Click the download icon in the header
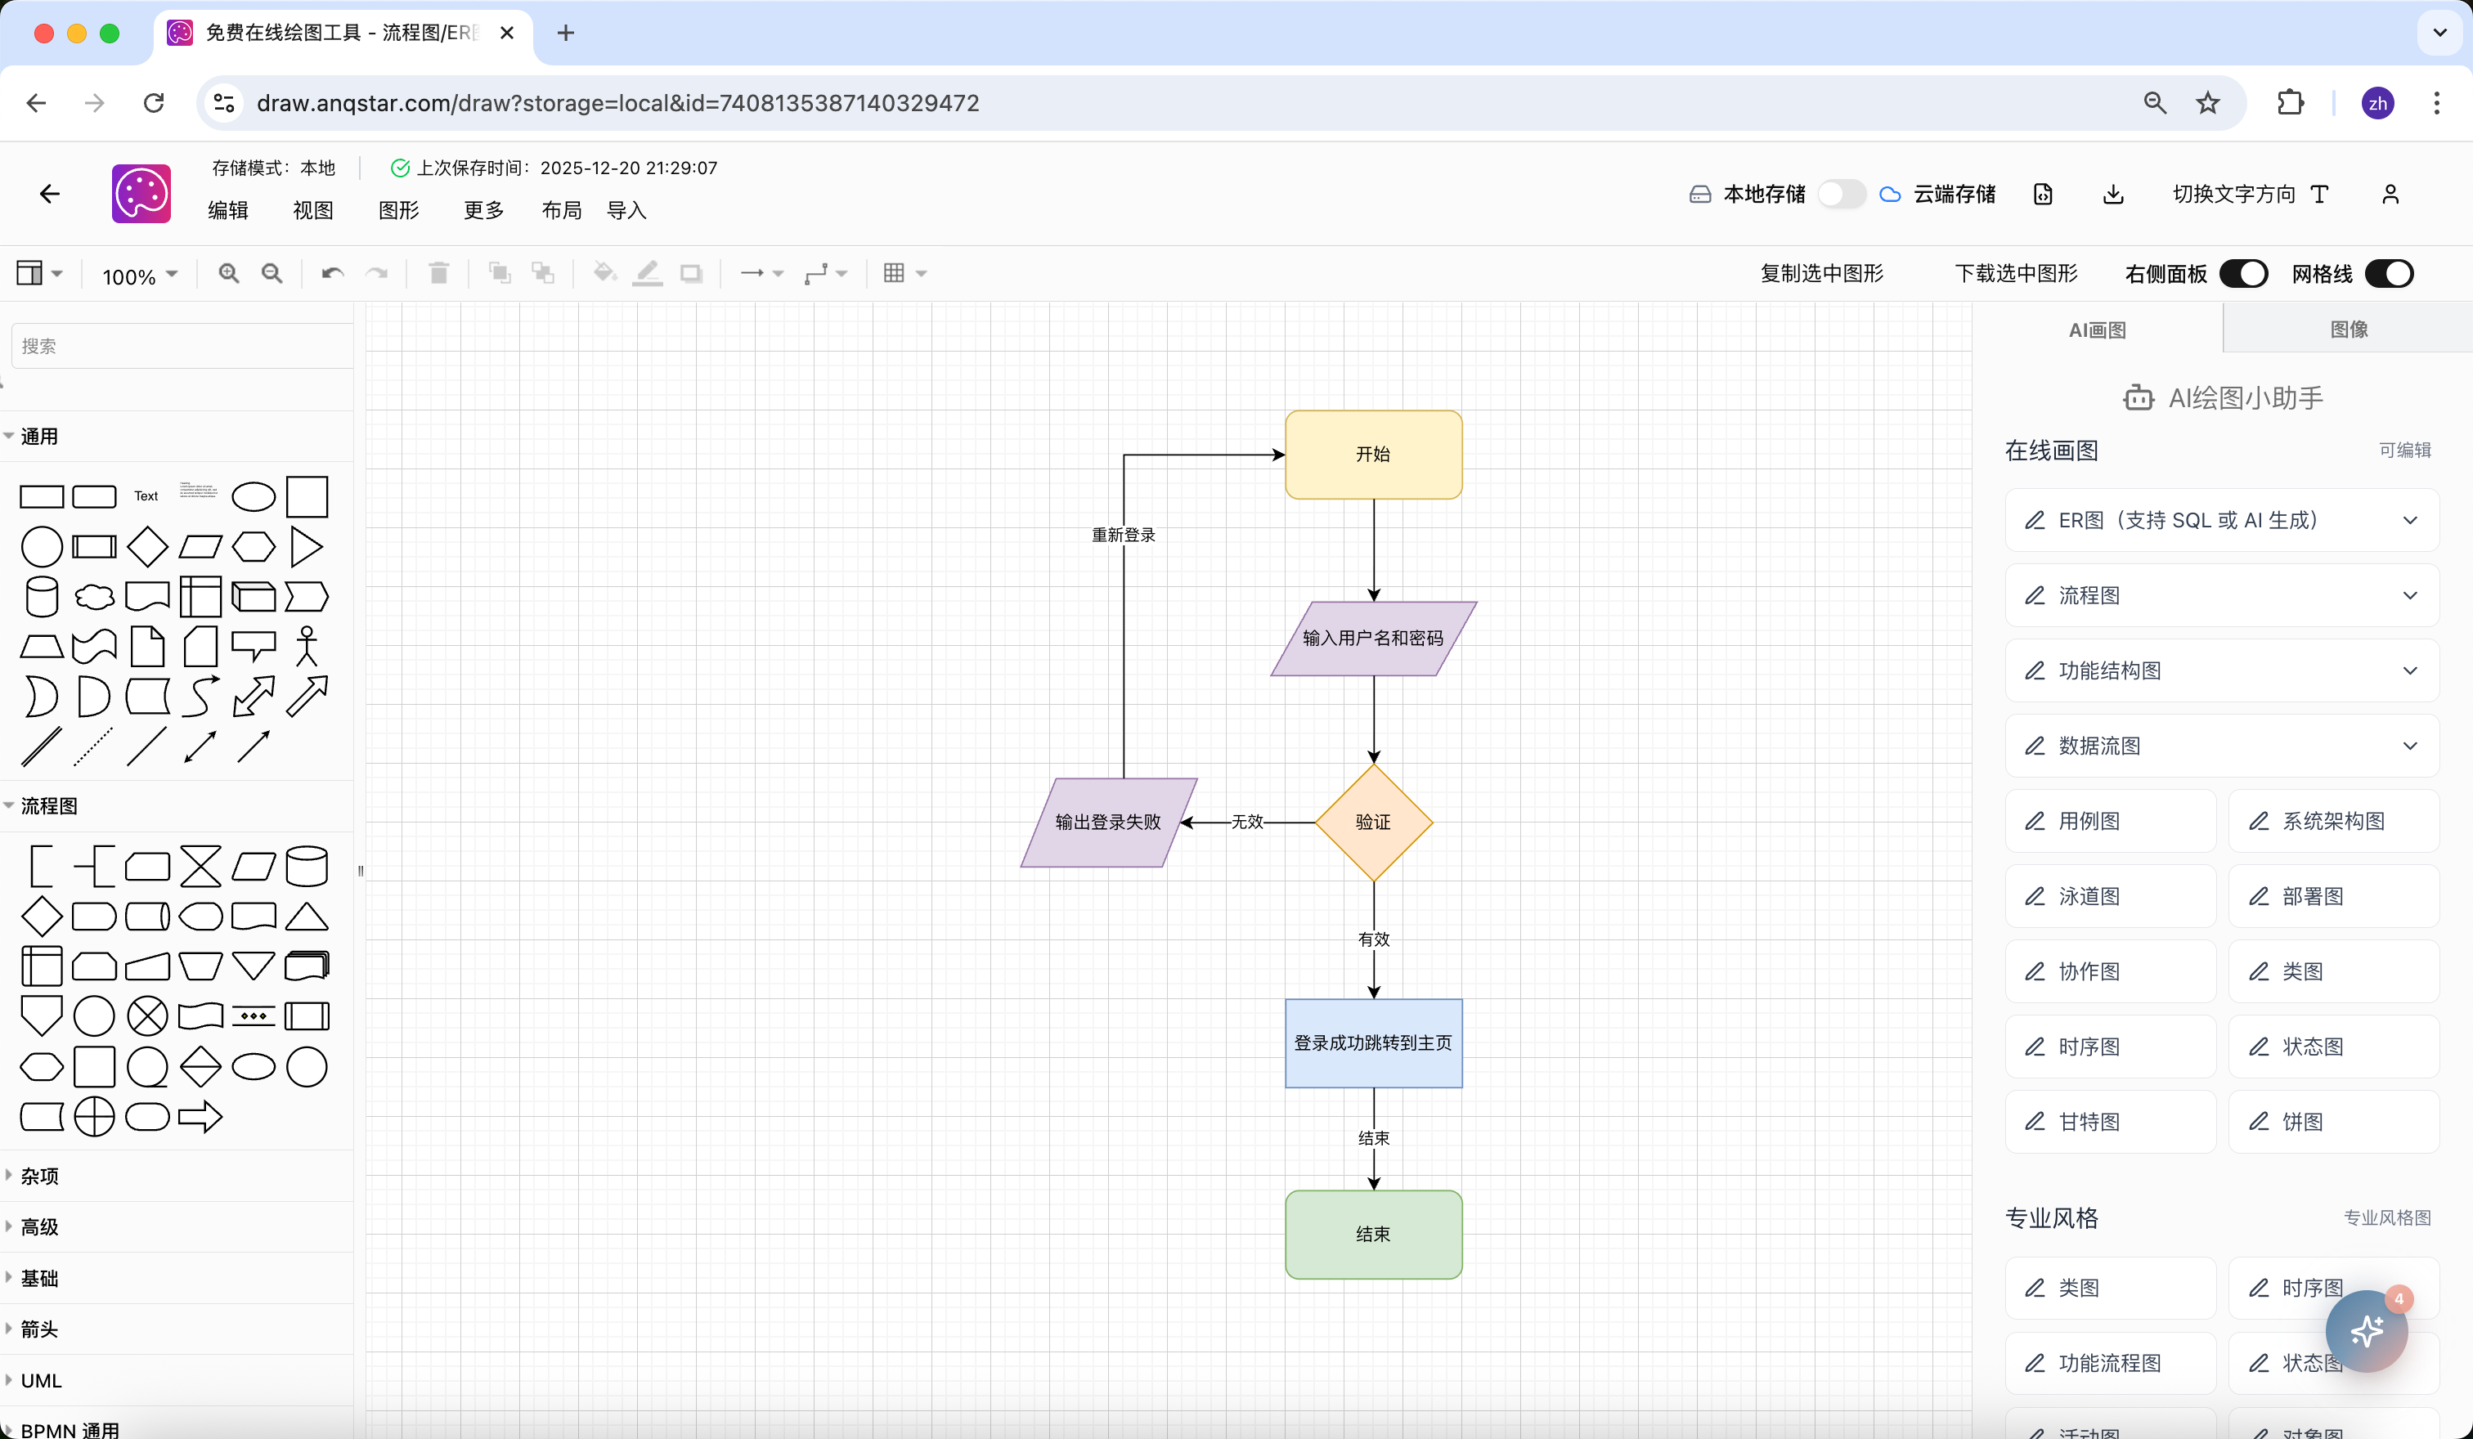The width and height of the screenshot is (2473, 1439). 2113,195
